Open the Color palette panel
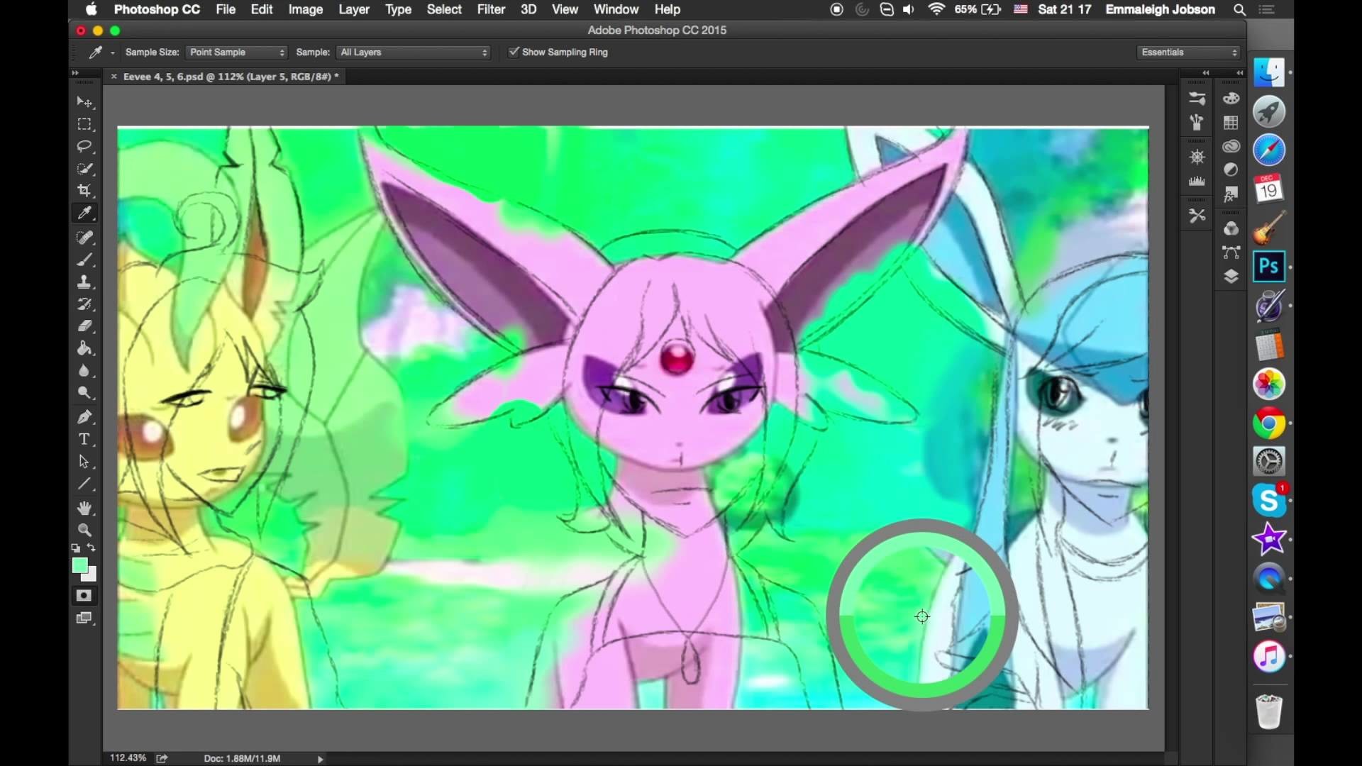Screen dimensions: 1362x766 (1231, 99)
